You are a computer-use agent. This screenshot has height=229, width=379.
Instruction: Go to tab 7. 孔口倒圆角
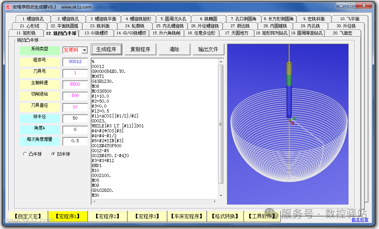(244, 19)
